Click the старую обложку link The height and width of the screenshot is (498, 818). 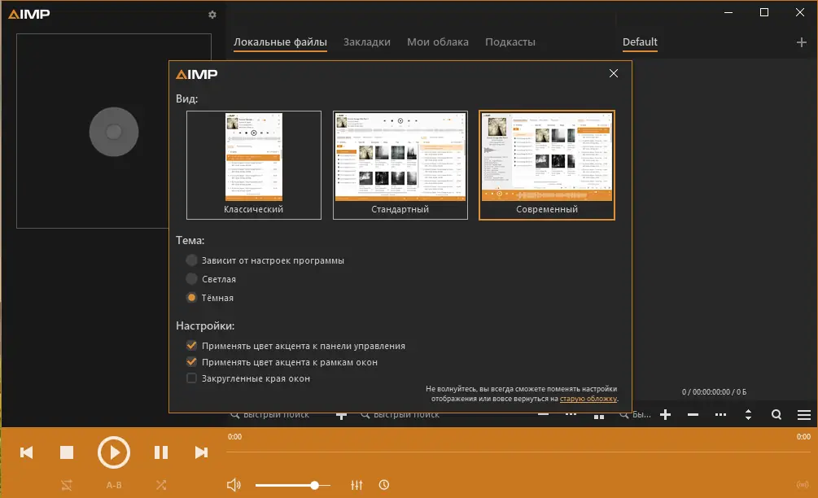[588, 400]
